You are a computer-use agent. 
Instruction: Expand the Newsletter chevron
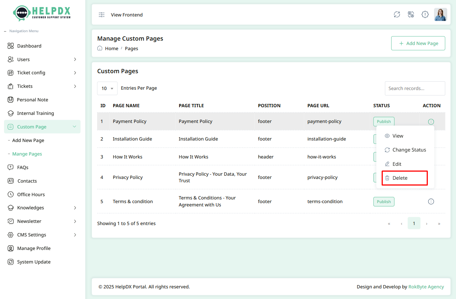[x=75, y=221]
